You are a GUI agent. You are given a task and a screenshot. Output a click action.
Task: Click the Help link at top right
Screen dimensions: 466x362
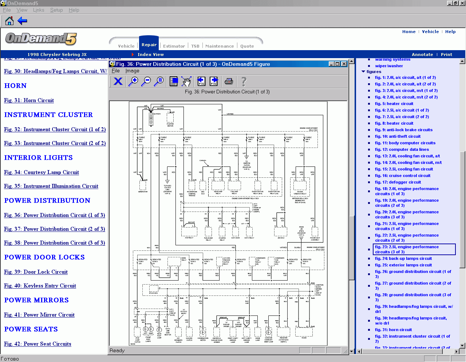tap(450, 32)
